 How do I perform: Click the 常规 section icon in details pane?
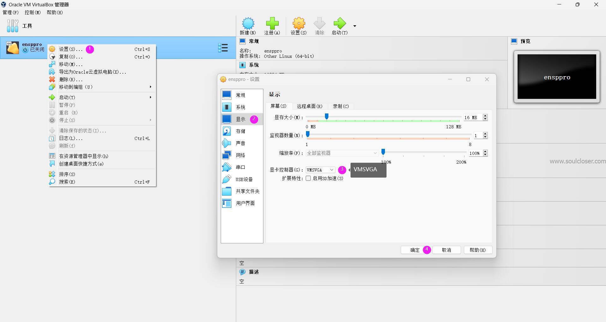[x=242, y=41]
